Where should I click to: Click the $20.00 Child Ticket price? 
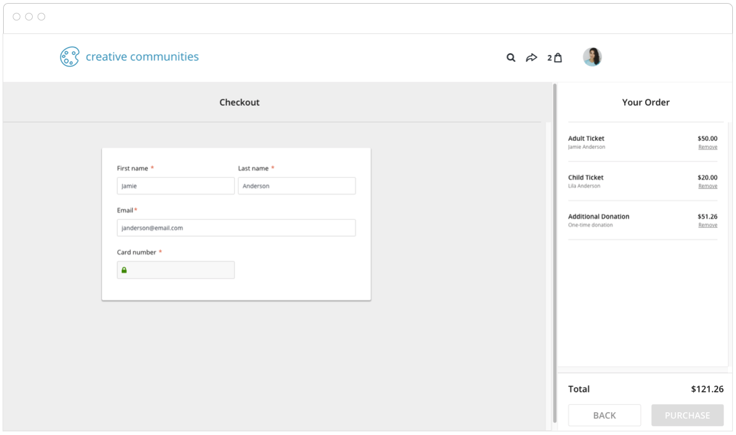(x=708, y=177)
